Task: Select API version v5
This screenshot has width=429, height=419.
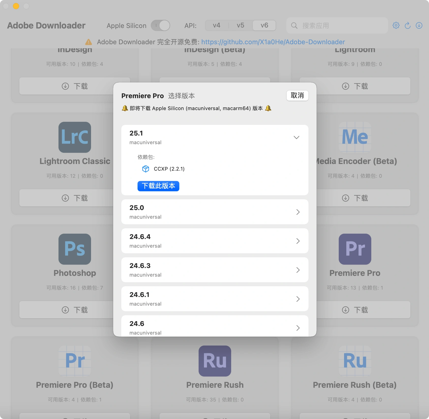Action: (x=240, y=25)
